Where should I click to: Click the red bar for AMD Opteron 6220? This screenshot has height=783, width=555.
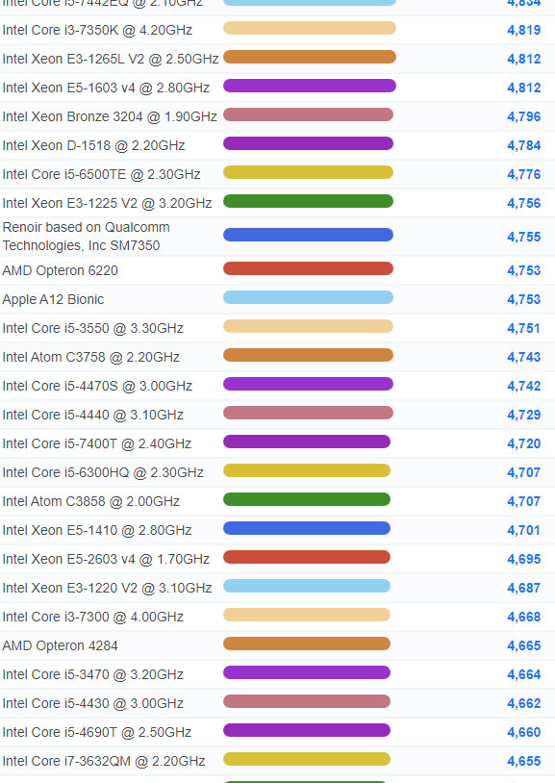point(308,268)
